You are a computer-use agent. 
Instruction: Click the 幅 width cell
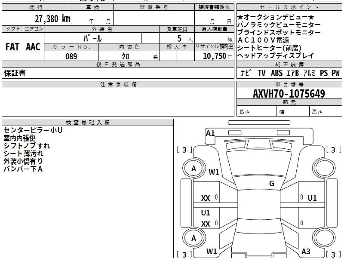[293, 111]
